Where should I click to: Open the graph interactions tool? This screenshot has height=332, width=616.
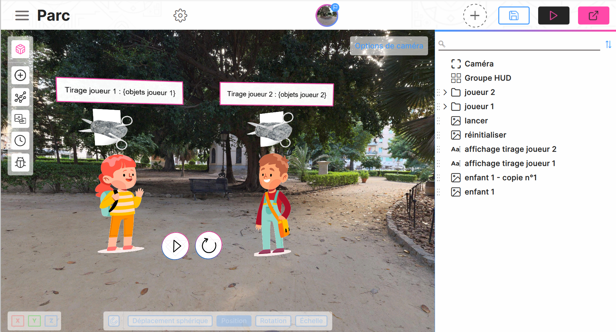pyautogui.click(x=21, y=97)
